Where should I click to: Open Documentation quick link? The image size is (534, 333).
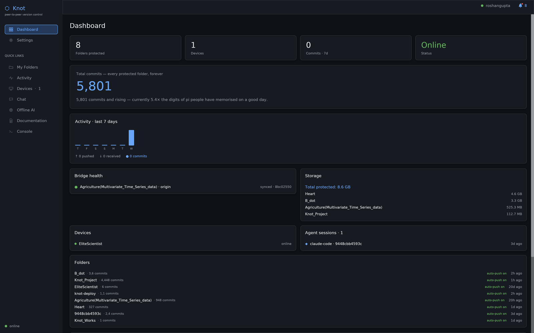(31, 121)
